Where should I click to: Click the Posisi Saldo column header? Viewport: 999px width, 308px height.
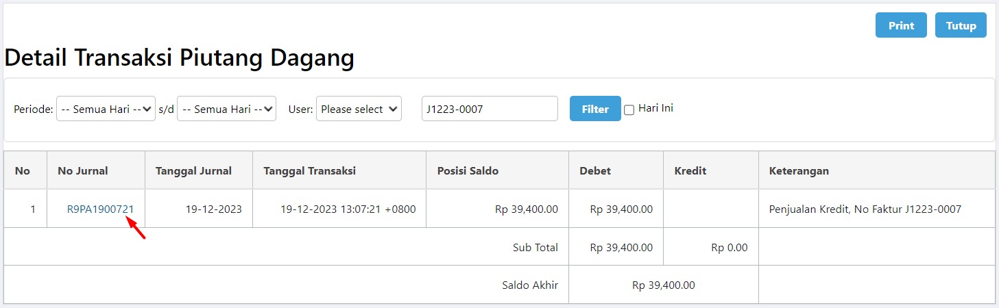pyautogui.click(x=468, y=171)
